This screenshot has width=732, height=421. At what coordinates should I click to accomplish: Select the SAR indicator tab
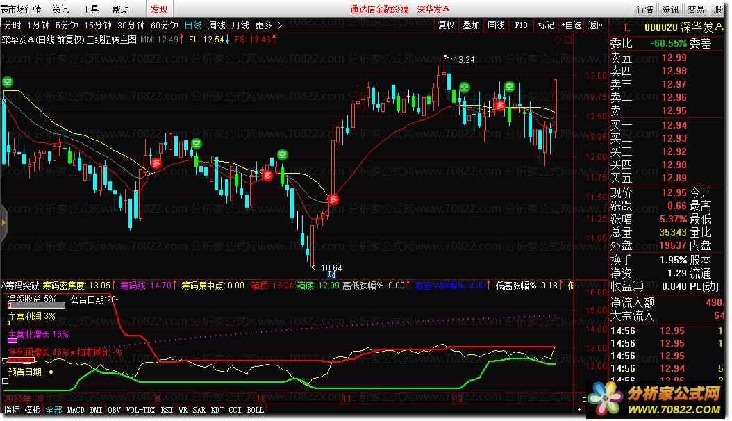coord(199,410)
